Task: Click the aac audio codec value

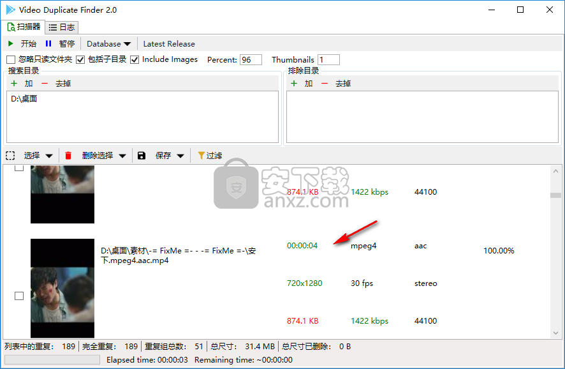Action: (x=420, y=246)
